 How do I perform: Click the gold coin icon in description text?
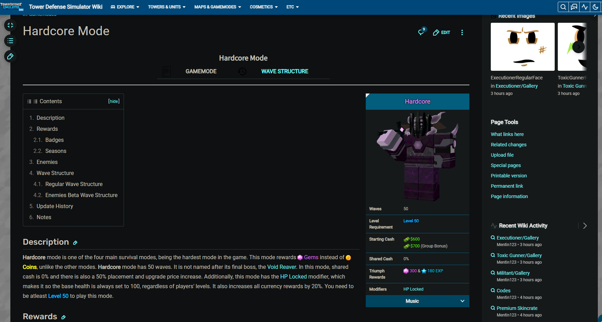(x=348, y=257)
